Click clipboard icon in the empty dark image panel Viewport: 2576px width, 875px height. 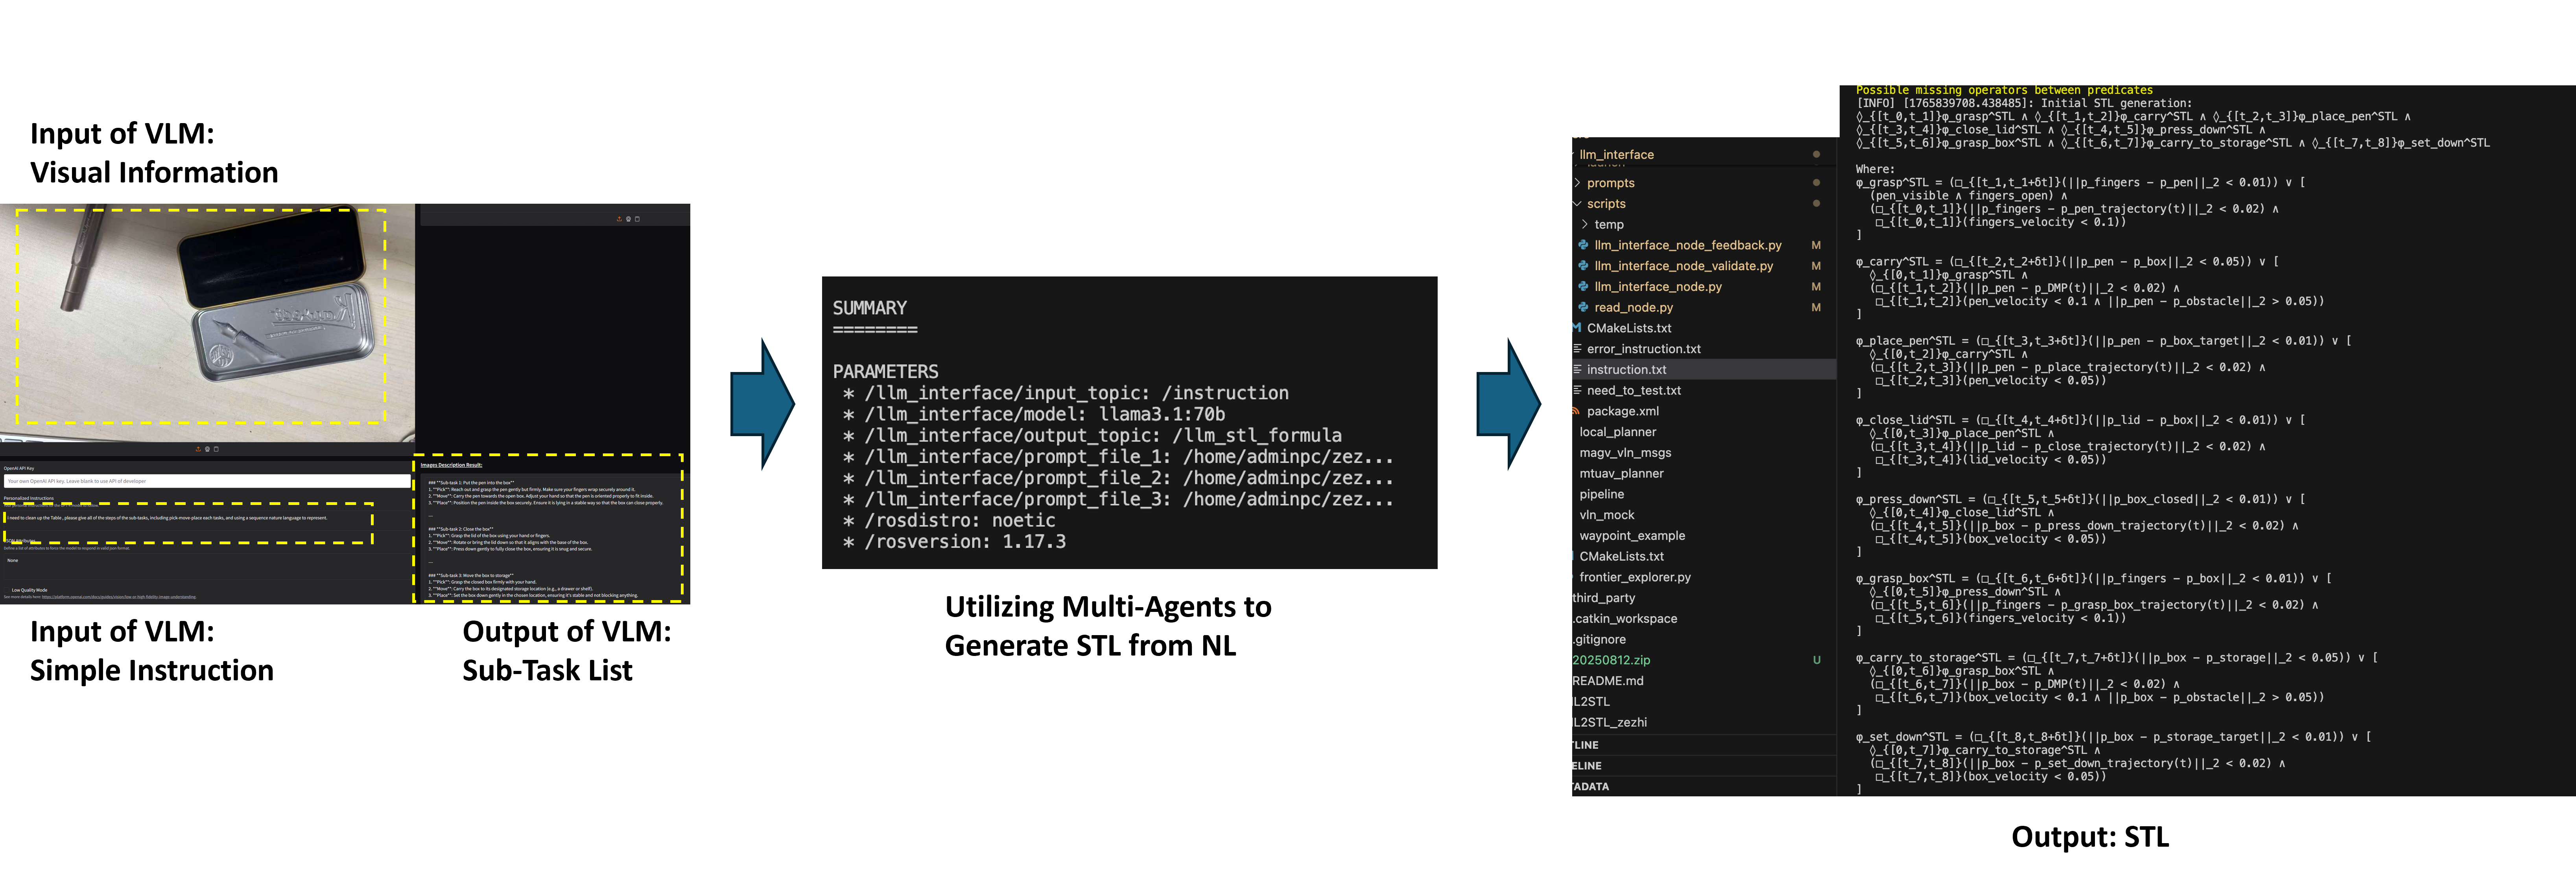tap(637, 219)
